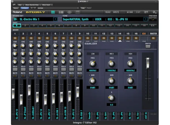Click the effects routing icon beside EXP
Image resolution: width=170 pixels, height=125 pixels.
click(146, 12)
